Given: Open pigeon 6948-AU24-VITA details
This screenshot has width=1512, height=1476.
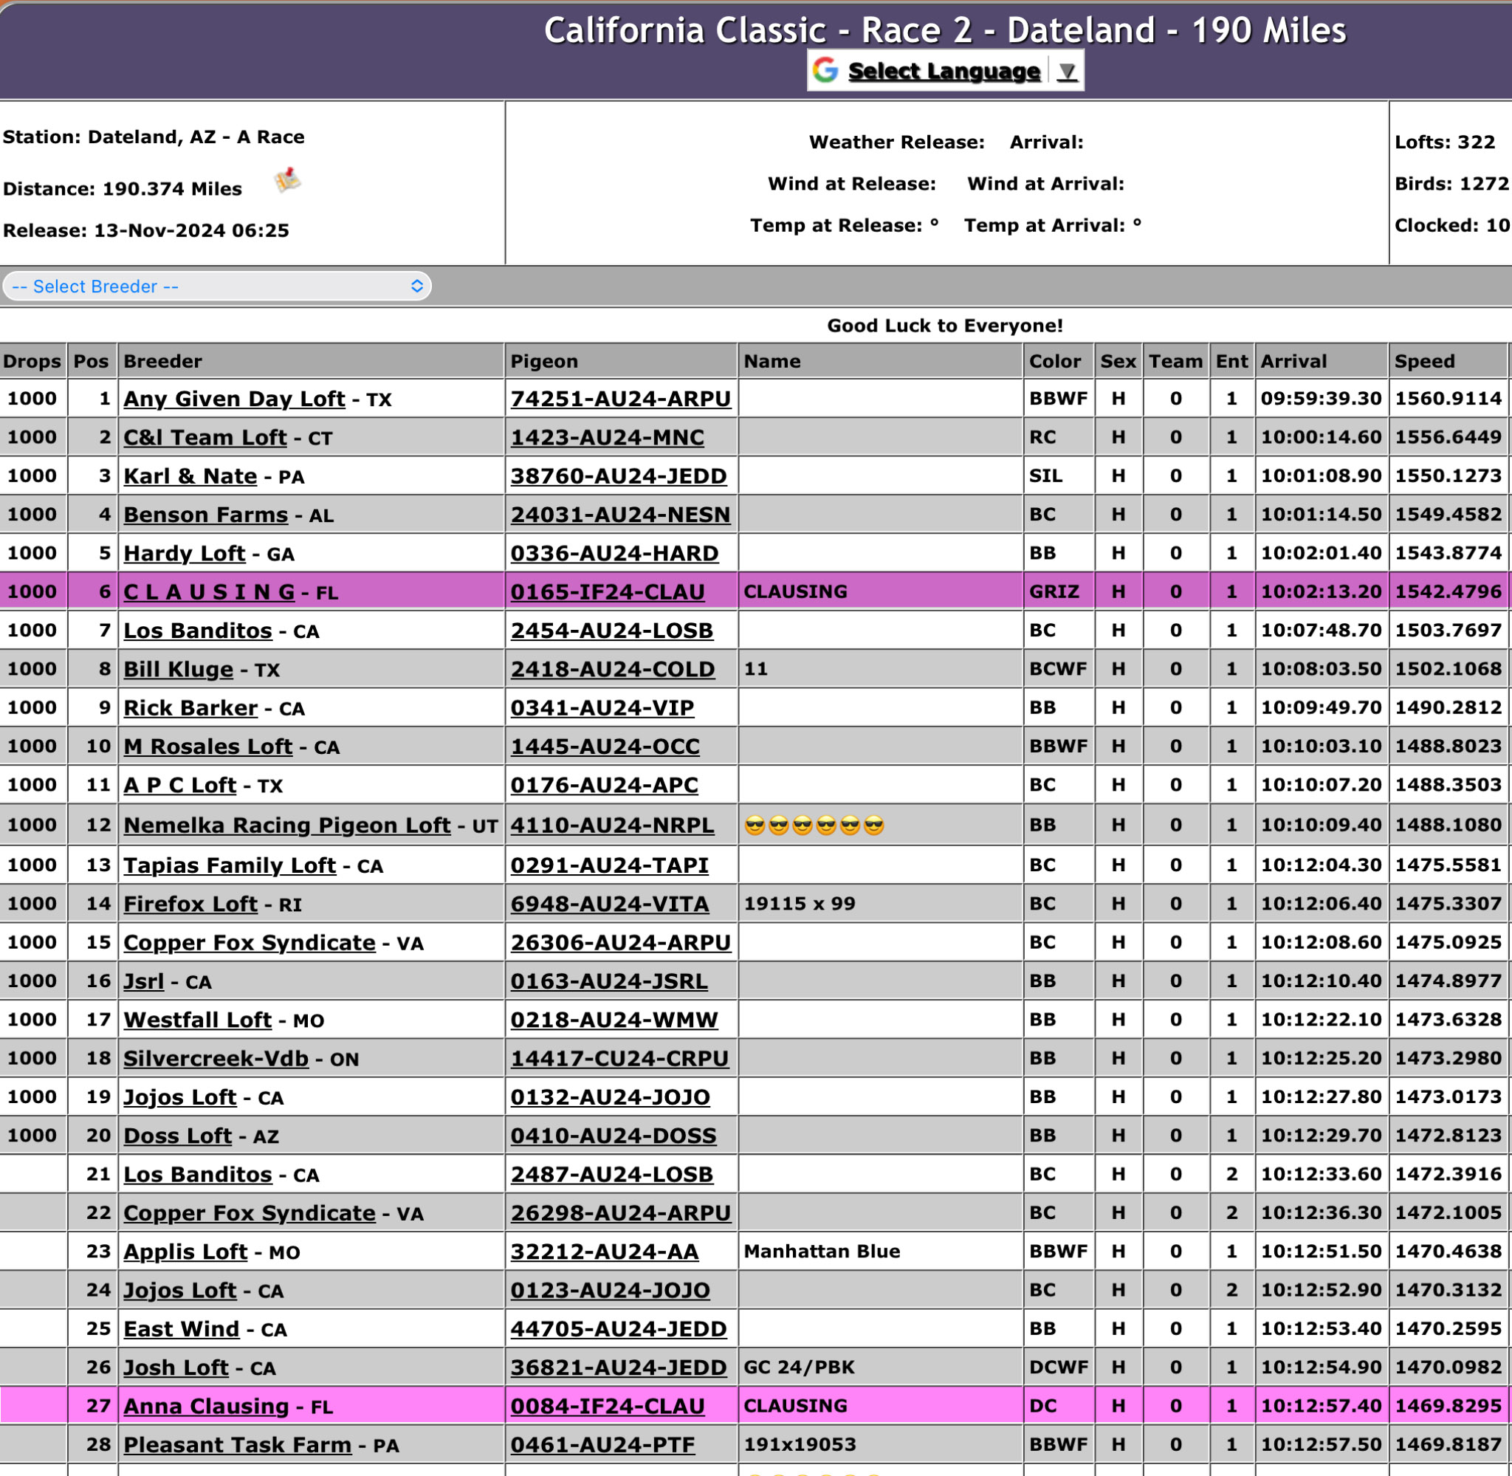Looking at the screenshot, I should (x=609, y=904).
